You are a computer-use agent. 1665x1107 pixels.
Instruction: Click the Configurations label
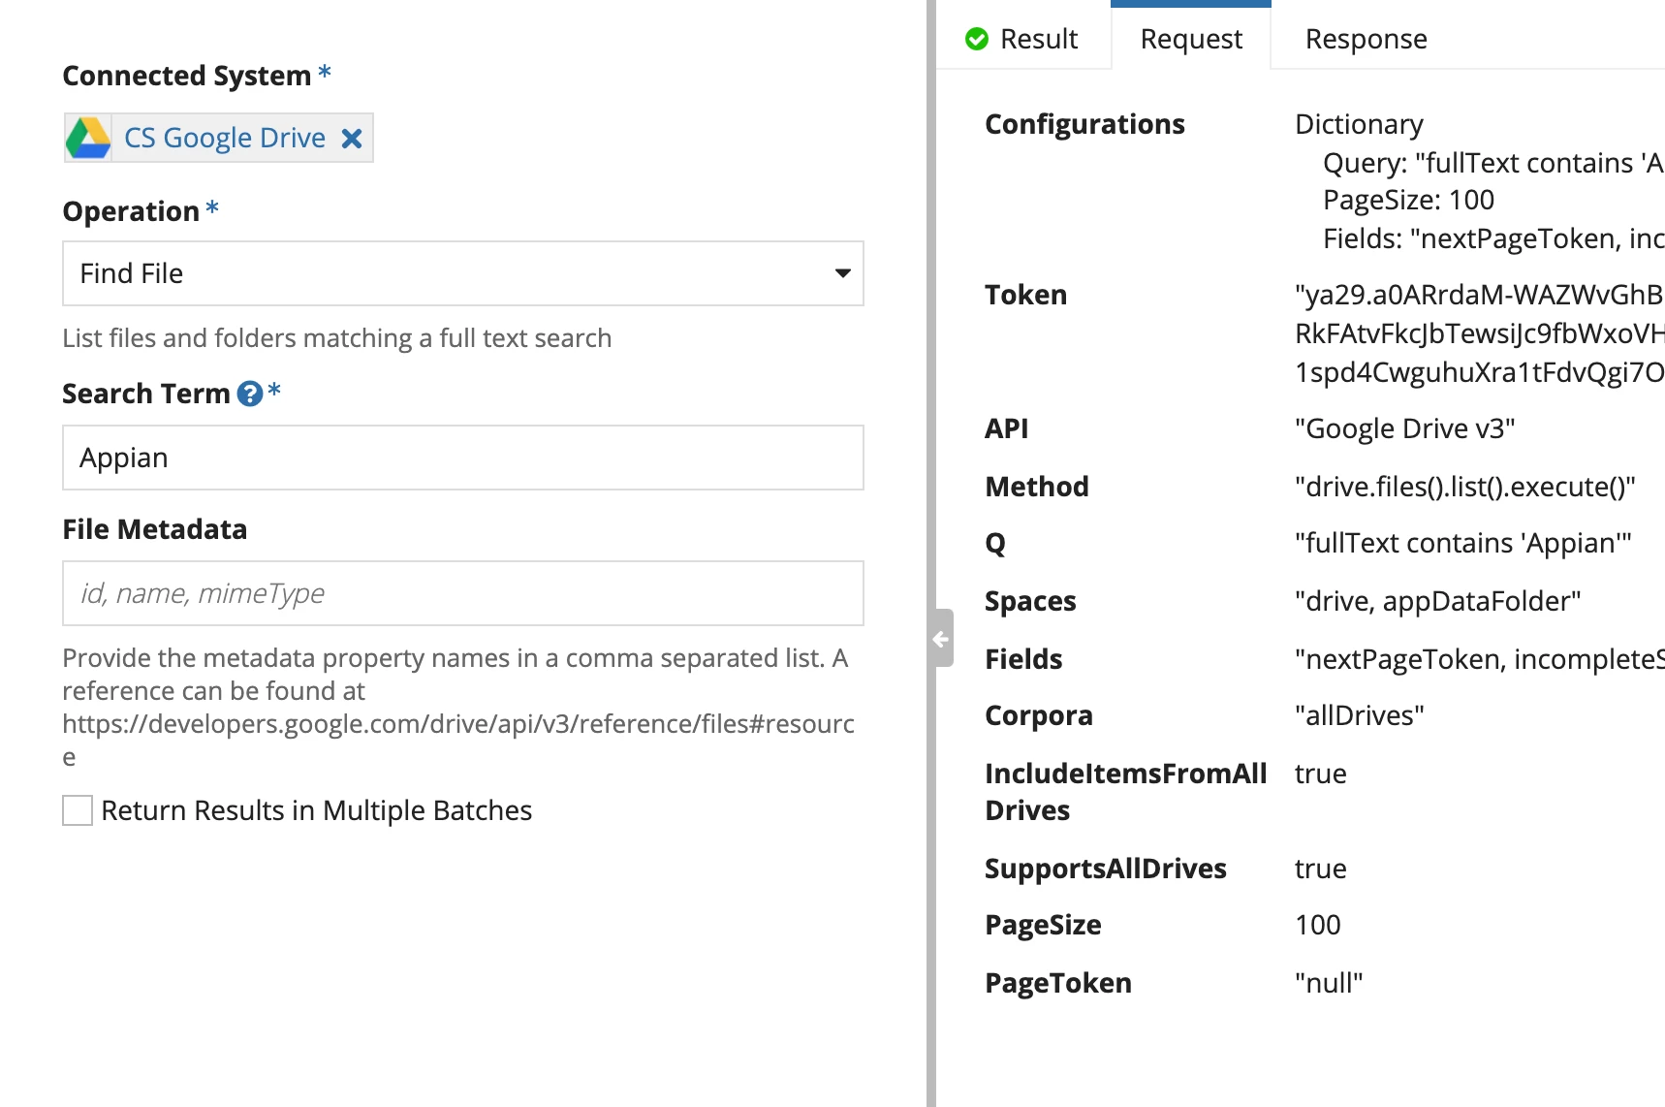click(1084, 124)
